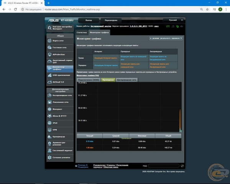Open the LAN (Локальная сеть) icon
Viewport: 230px width, 184px height.
[x=49, y=102]
